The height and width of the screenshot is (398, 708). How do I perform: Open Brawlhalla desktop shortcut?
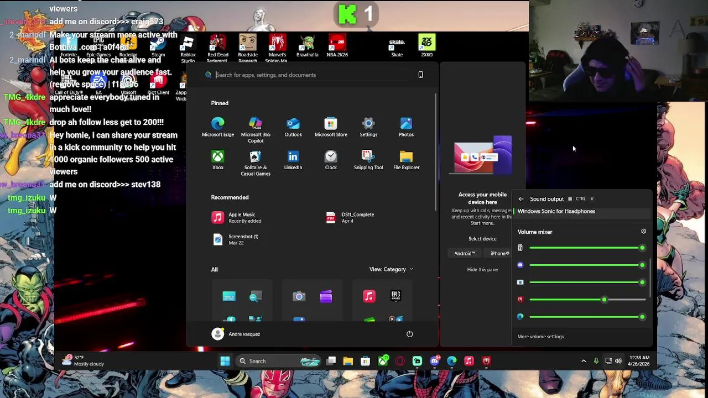[307, 46]
